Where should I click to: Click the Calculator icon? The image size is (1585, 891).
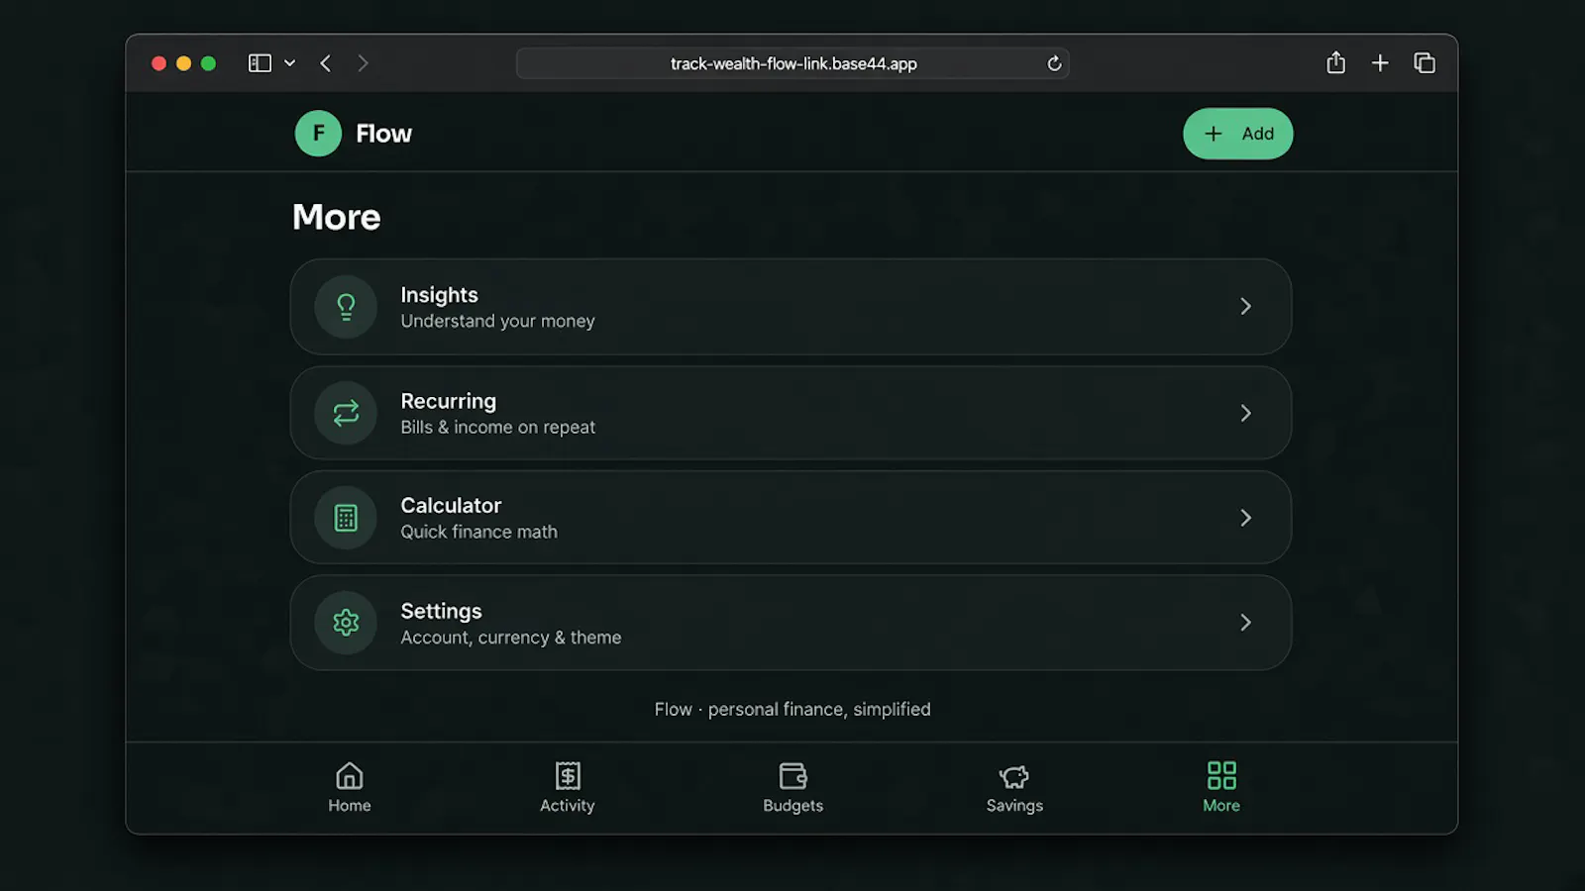(x=346, y=518)
